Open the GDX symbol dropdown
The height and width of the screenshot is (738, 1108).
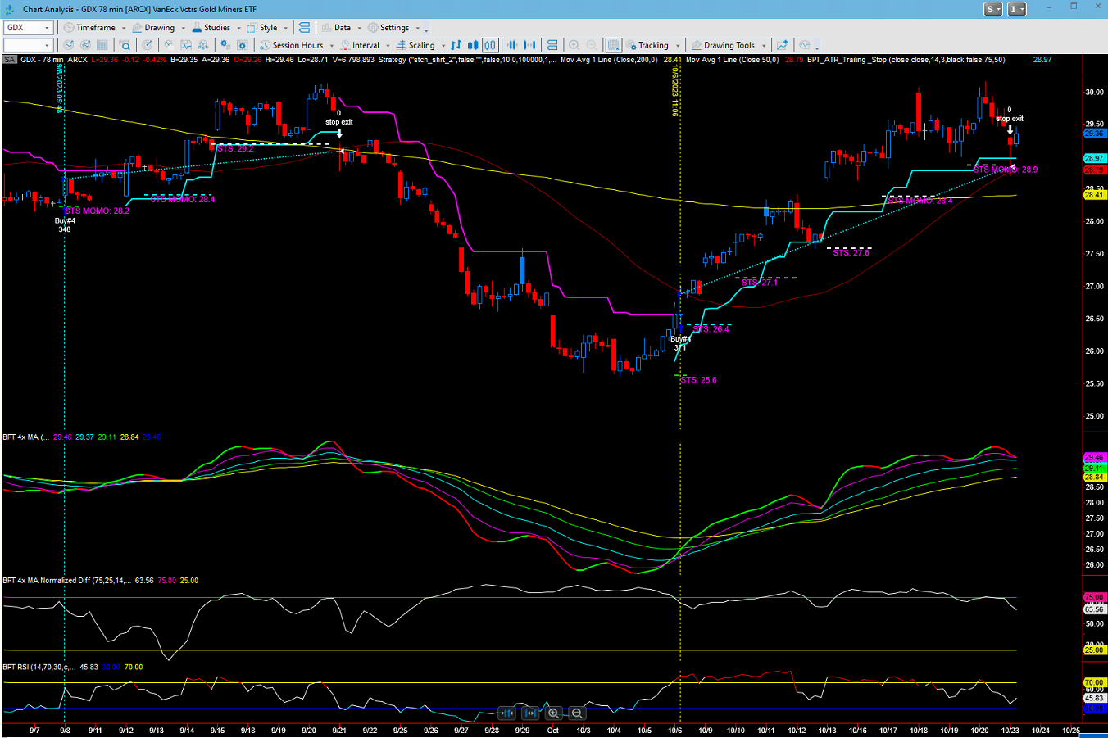click(x=47, y=28)
